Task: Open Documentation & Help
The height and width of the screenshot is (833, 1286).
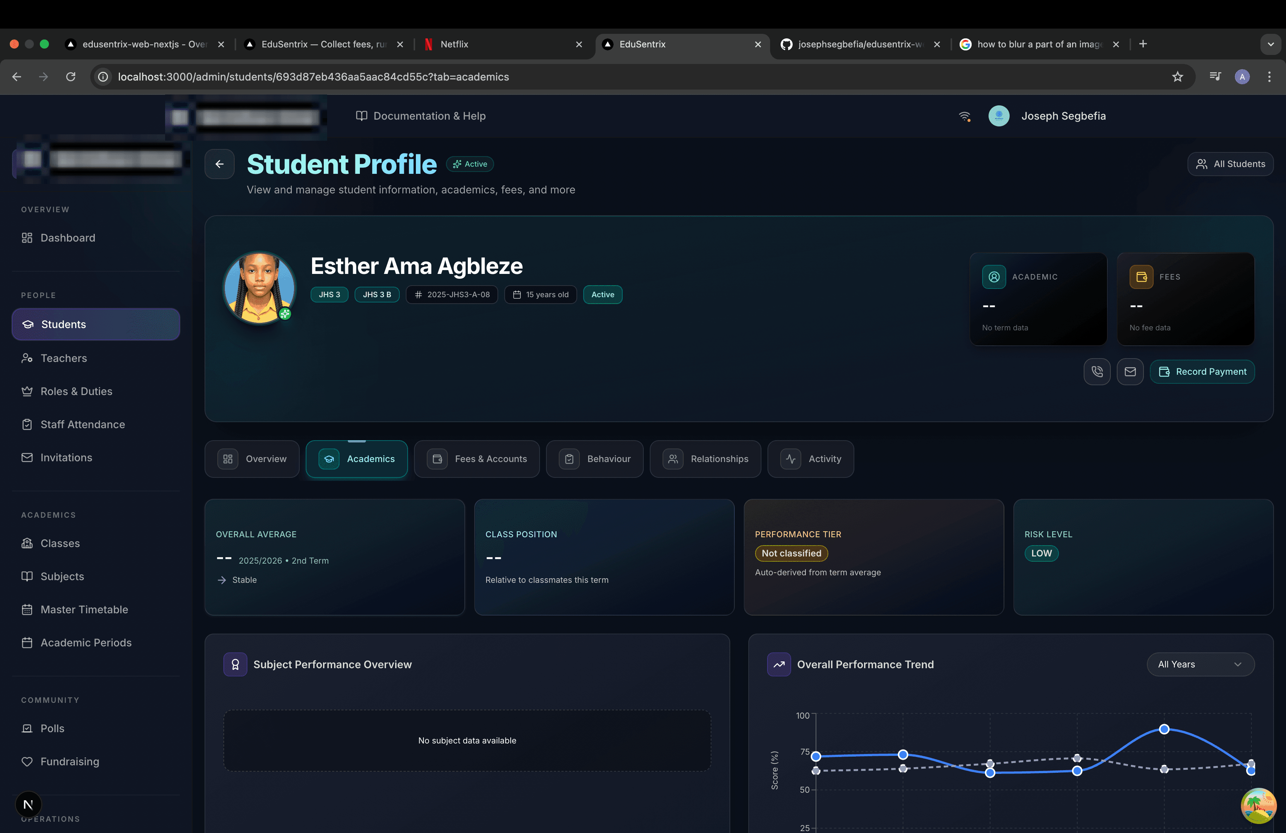Action: coord(421,116)
